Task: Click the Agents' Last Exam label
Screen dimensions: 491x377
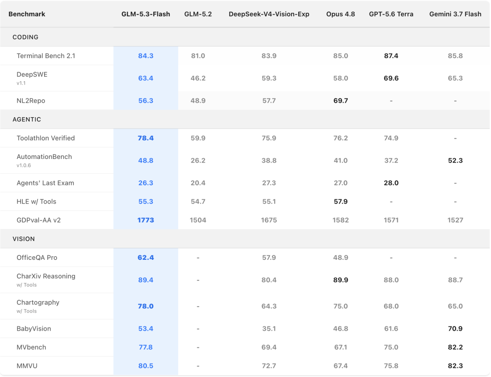Action: (45, 183)
